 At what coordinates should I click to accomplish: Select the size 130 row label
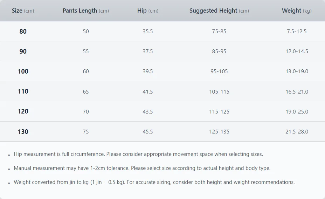pyautogui.click(x=23, y=132)
